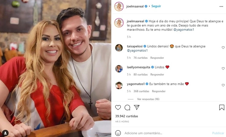The image size is (226, 137).
Task: Open taisapelosi's avatar thumbnail
Action: click(x=119, y=48)
